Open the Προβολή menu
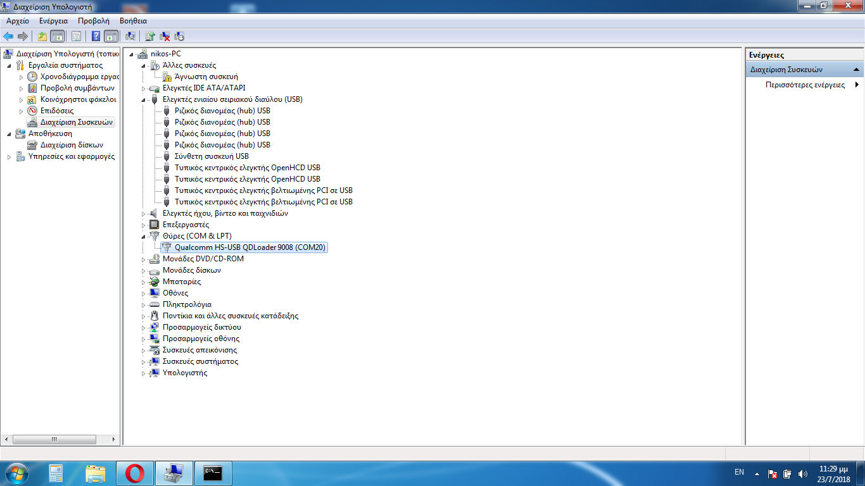 click(94, 21)
